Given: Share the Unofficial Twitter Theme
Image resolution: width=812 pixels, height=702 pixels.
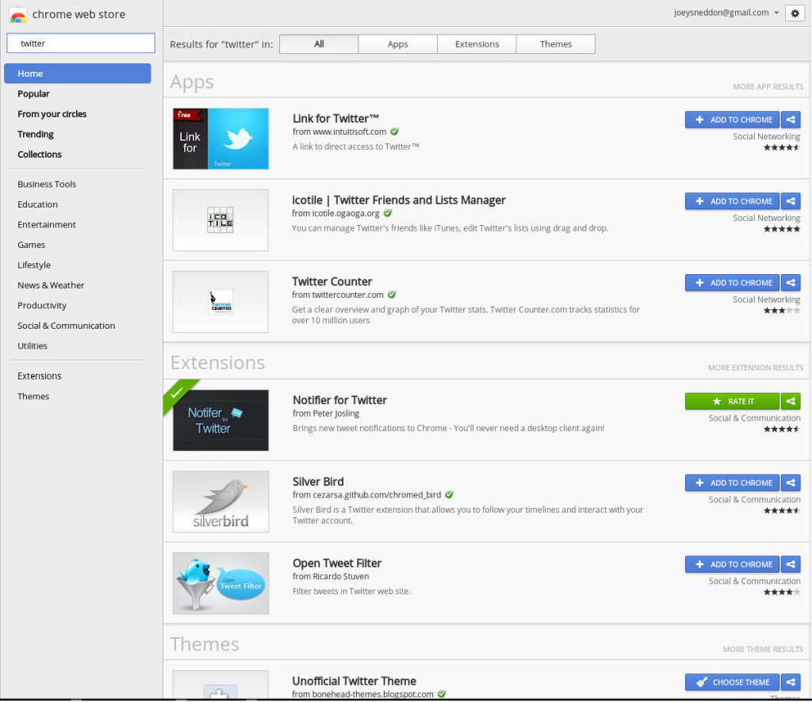Looking at the screenshot, I should [791, 682].
